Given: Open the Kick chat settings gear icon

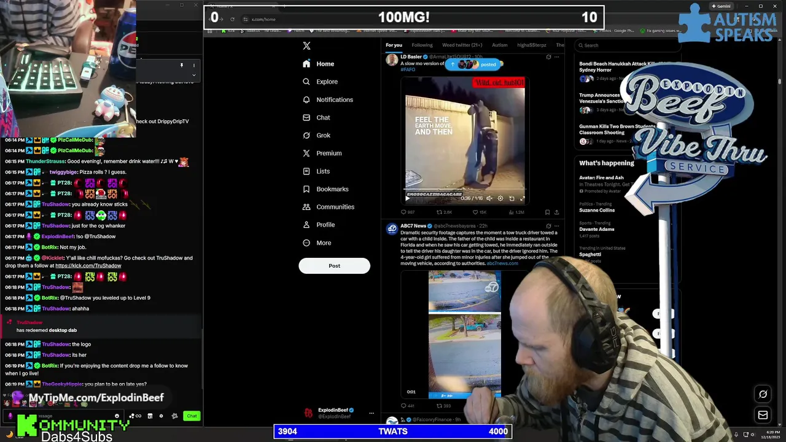Looking at the screenshot, I should point(161,416).
